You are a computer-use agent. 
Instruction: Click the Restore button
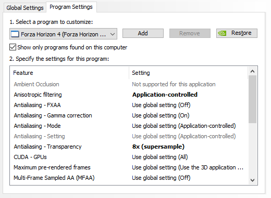click(237, 33)
